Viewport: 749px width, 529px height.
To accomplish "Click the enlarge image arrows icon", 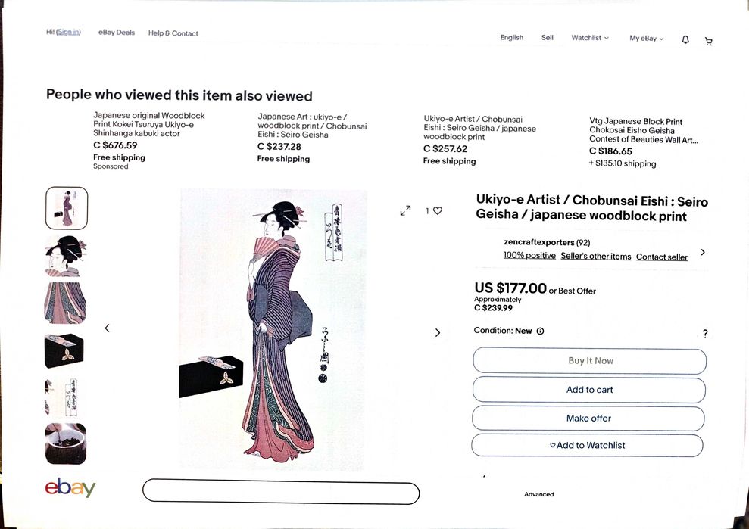I will pyautogui.click(x=405, y=210).
